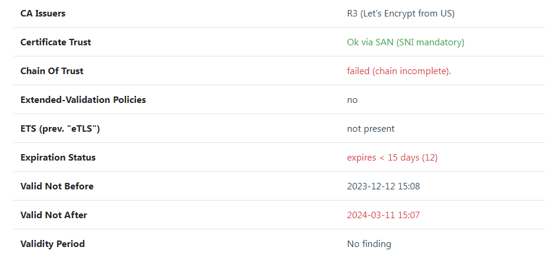
Task: Click the Chain Of Trust label
Action: coord(52,71)
